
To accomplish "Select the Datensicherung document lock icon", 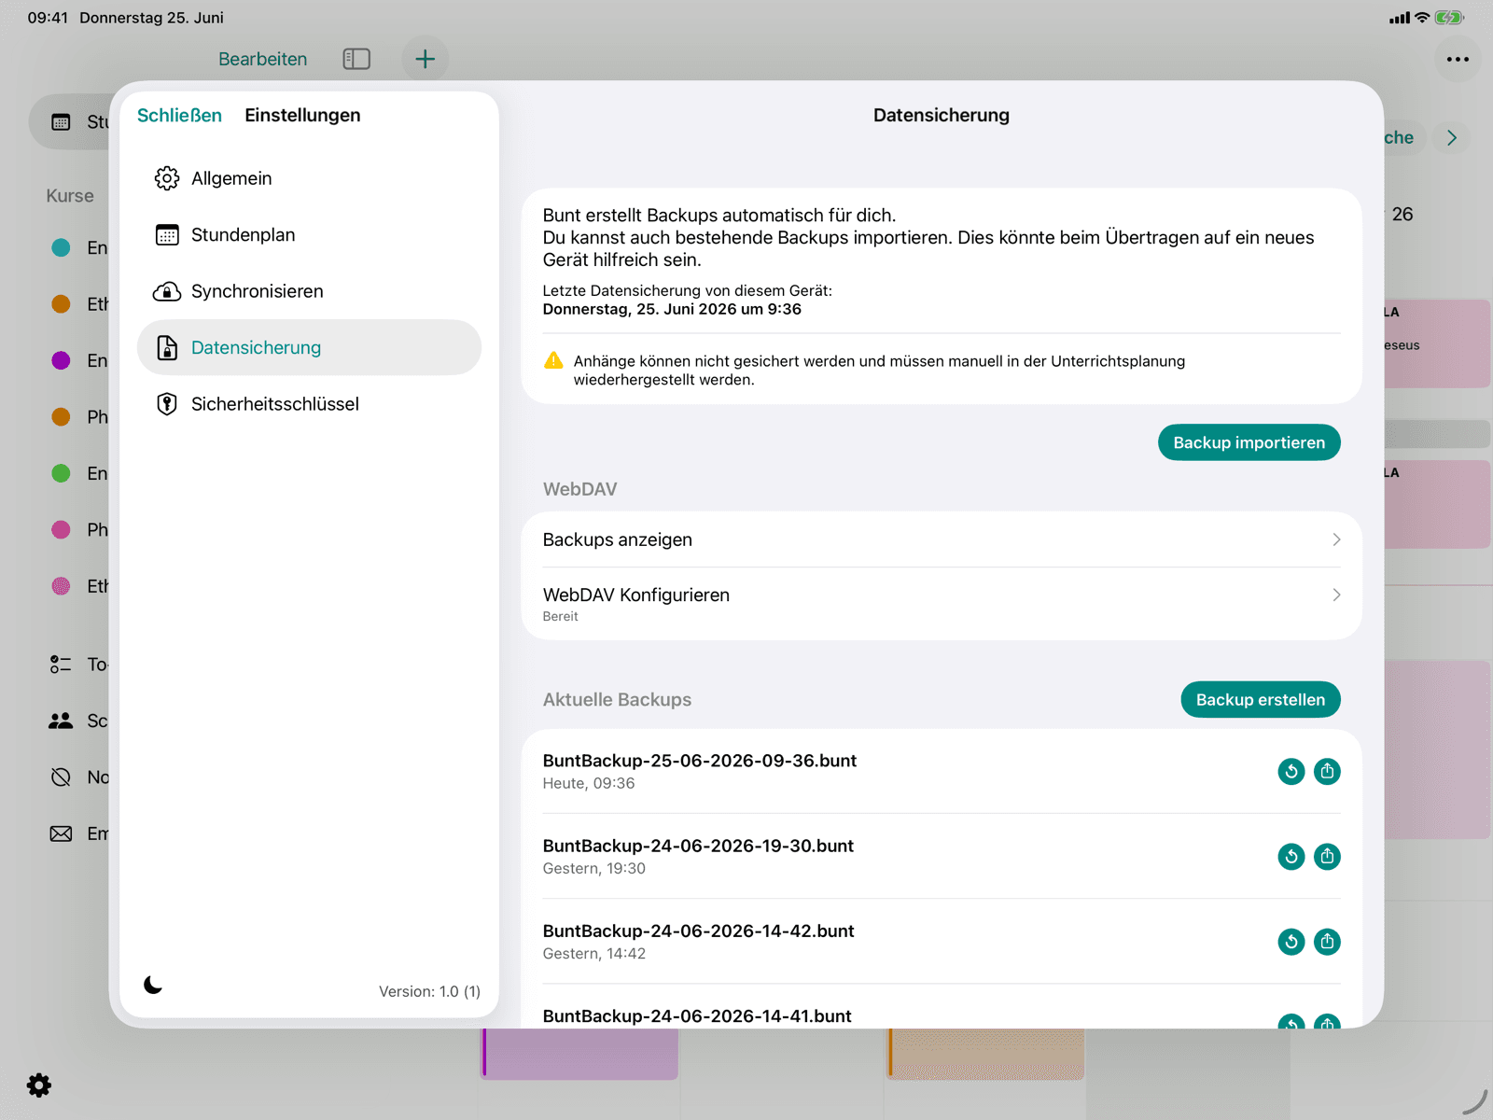I will [167, 347].
